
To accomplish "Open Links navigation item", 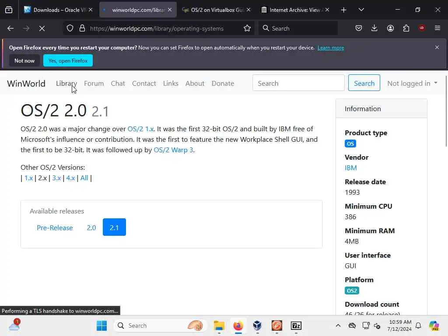I will (171, 84).
